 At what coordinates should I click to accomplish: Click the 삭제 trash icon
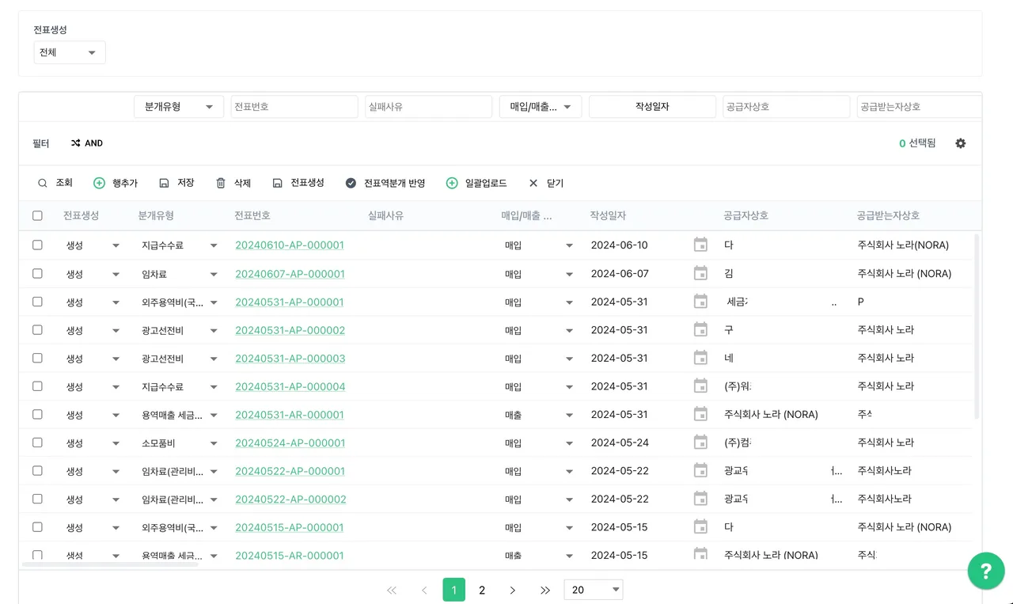pyautogui.click(x=221, y=183)
